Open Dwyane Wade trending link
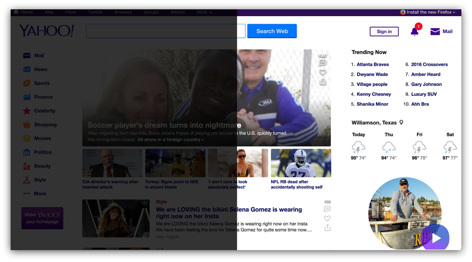 (372, 74)
